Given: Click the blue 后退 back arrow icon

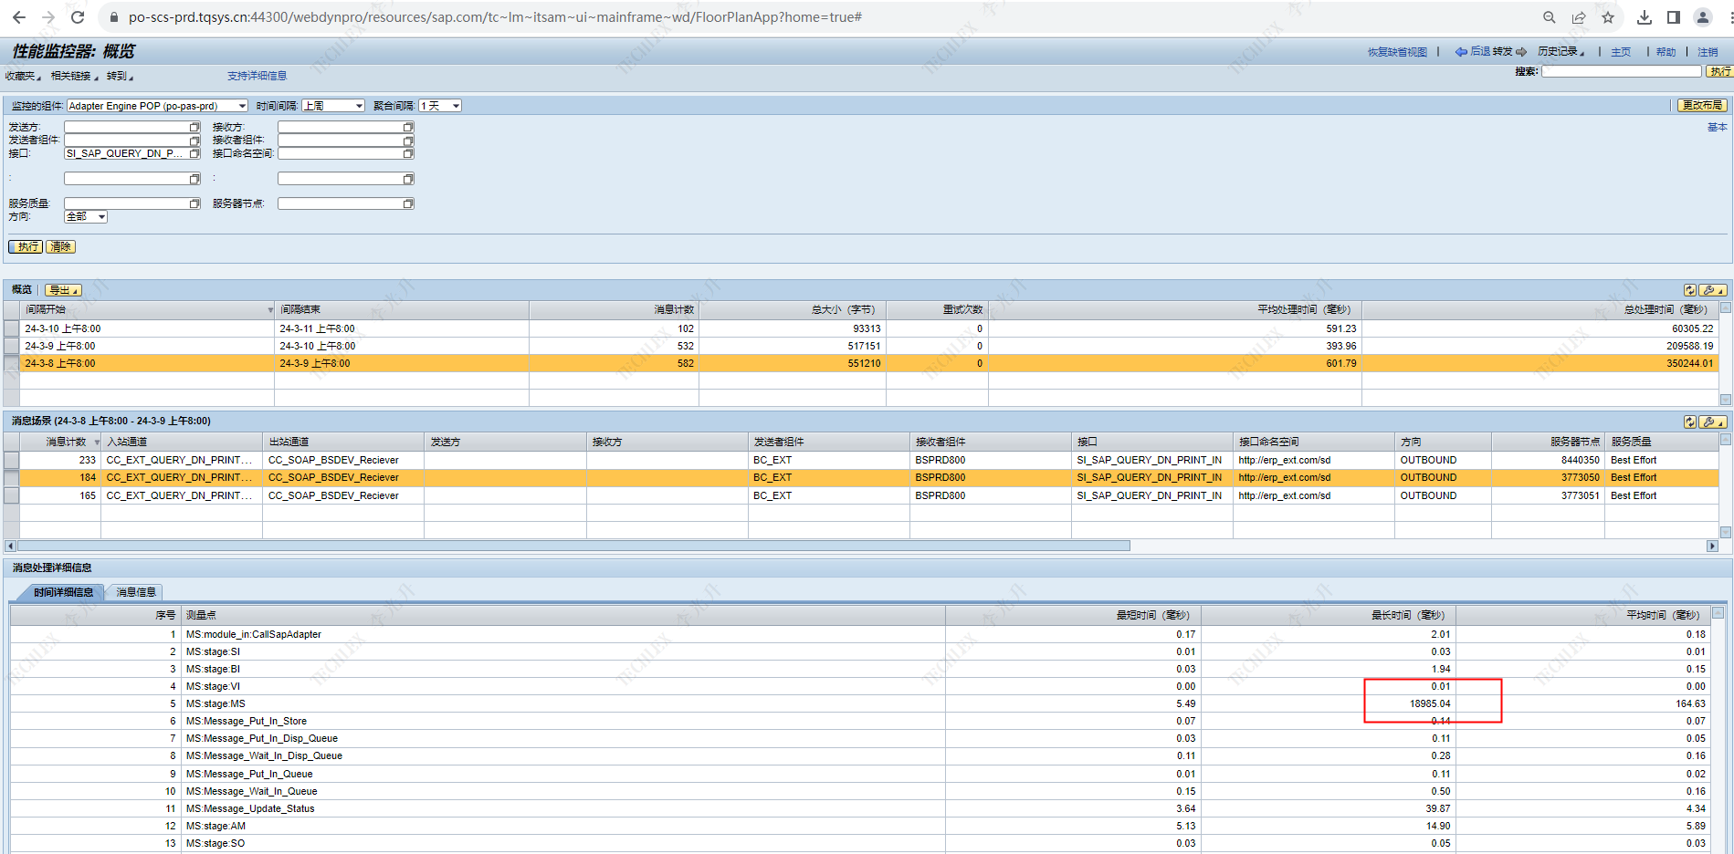Looking at the screenshot, I should (x=1461, y=52).
